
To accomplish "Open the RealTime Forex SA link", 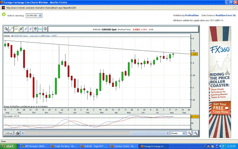I will point(225,15).
